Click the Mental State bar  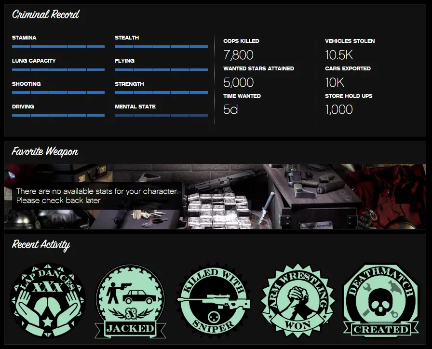161,115
